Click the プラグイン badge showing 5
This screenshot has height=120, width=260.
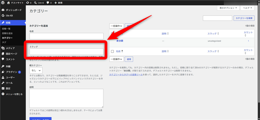19,72
